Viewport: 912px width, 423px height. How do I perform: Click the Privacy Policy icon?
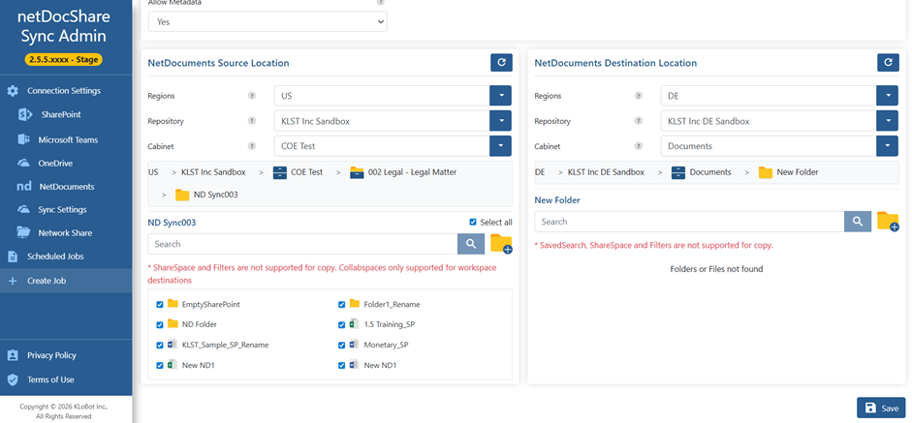13,355
